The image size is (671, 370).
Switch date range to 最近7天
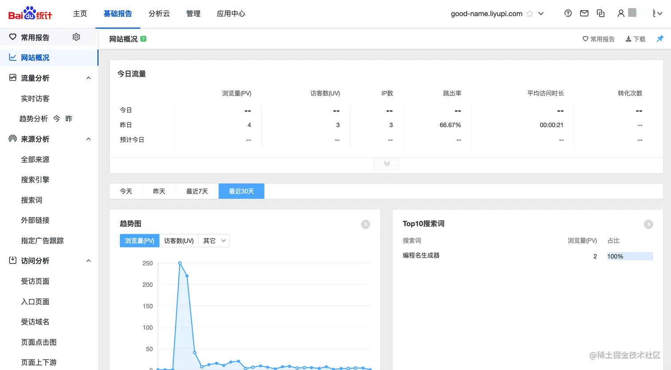pos(197,191)
